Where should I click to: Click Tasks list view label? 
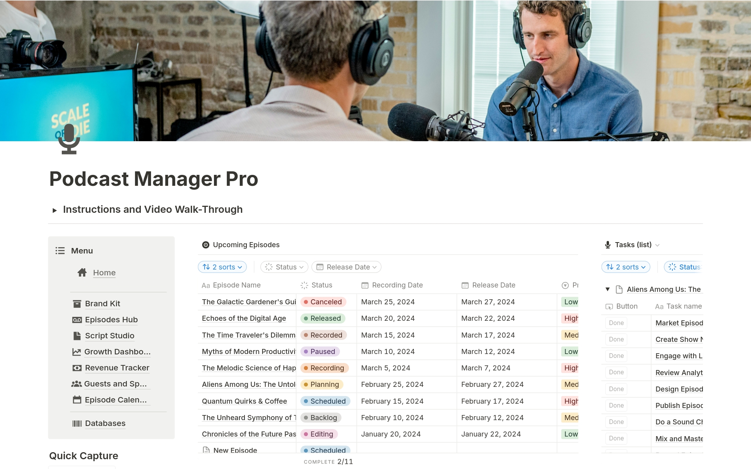[x=633, y=244]
